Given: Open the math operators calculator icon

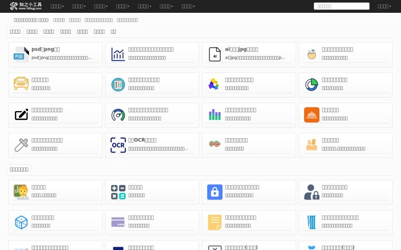Looking at the screenshot, I should (x=118, y=192).
